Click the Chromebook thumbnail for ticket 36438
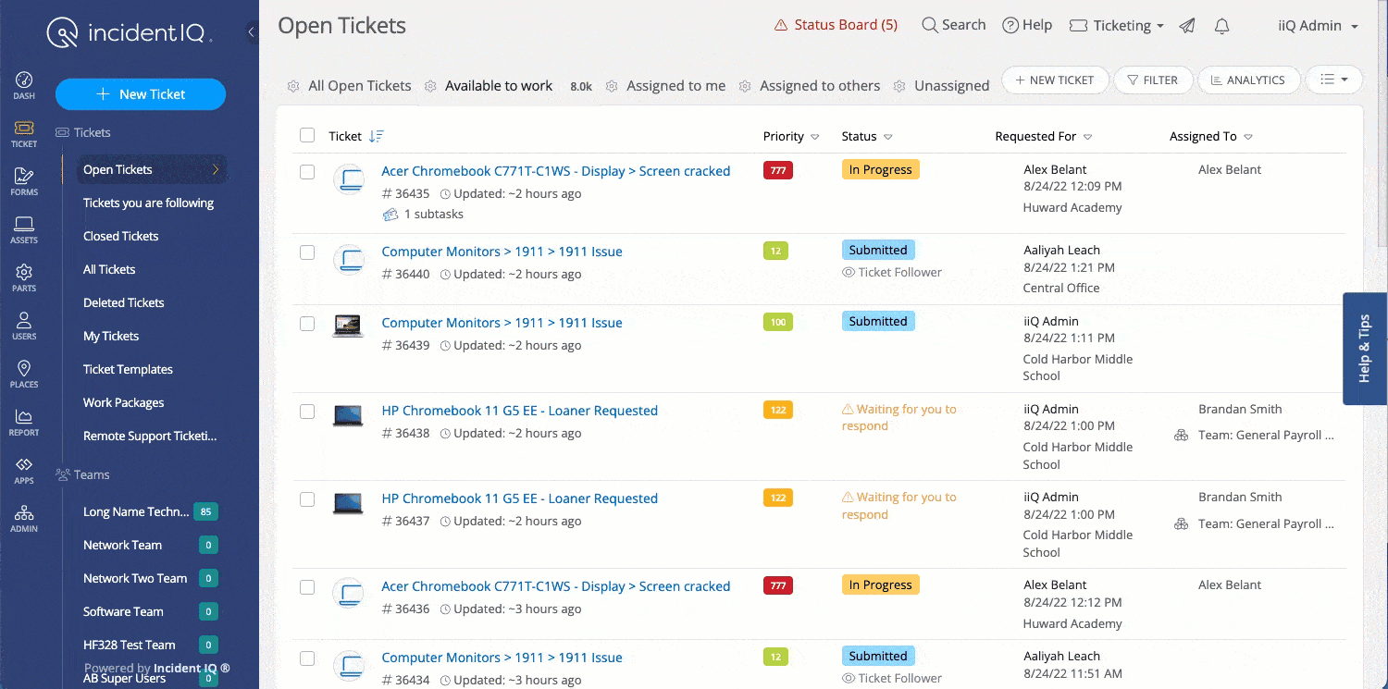1388x689 pixels. coord(348,414)
